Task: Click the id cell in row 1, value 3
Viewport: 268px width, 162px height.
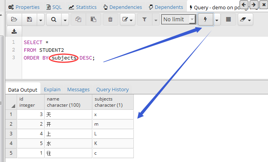Action: point(31,114)
